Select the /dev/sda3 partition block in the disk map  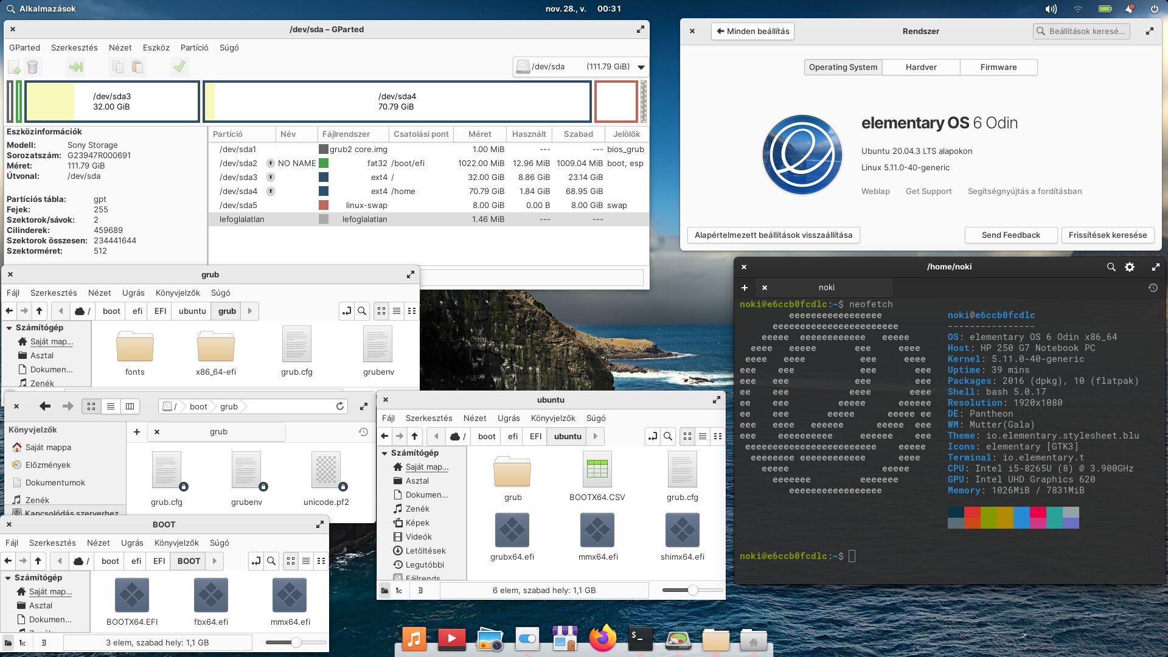pos(112,102)
